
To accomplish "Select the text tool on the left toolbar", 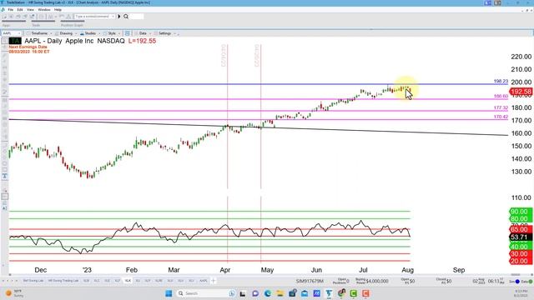I will tap(5, 176).
